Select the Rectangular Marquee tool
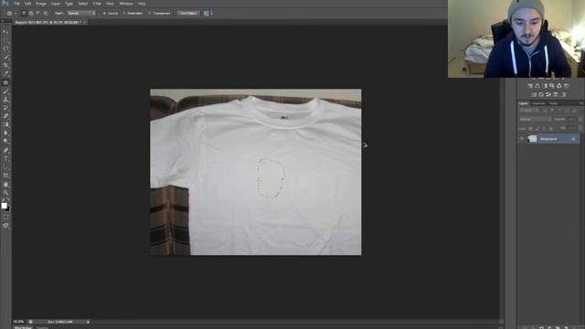Image resolution: width=585 pixels, height=329 pixels. (x=5, y=40)
